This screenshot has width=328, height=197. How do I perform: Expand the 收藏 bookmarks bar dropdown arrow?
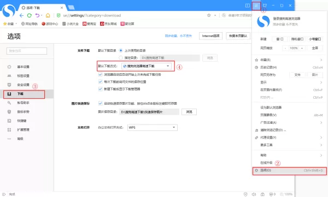(x=16, y=24)
